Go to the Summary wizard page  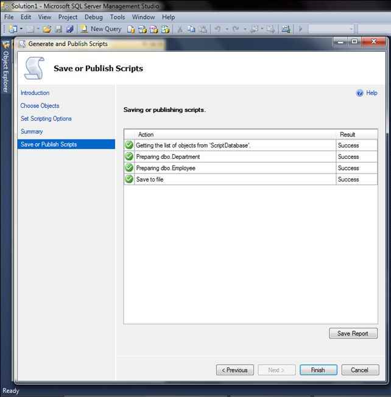click(32, 132)
